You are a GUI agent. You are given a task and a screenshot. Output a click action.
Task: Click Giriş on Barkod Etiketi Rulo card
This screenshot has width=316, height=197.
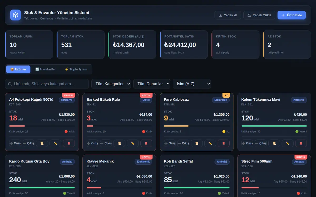click(x=92, y=143)
